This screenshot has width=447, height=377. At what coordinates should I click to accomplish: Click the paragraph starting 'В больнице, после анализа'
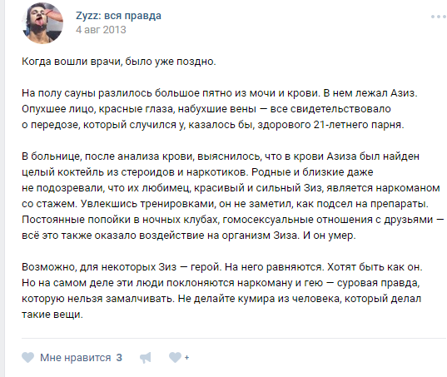pyautogui.click(x=232, y=196)
